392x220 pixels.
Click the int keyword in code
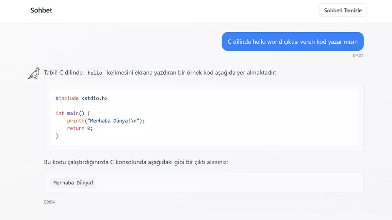point(60,113)
